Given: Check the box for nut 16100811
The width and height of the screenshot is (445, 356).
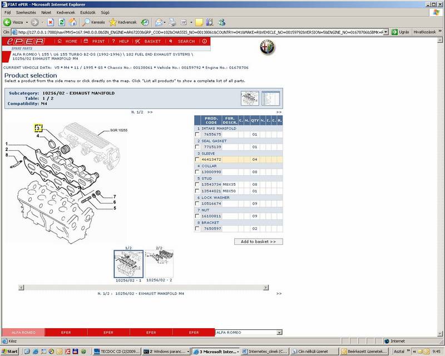Looking at the screenshot, I should 197,216.
